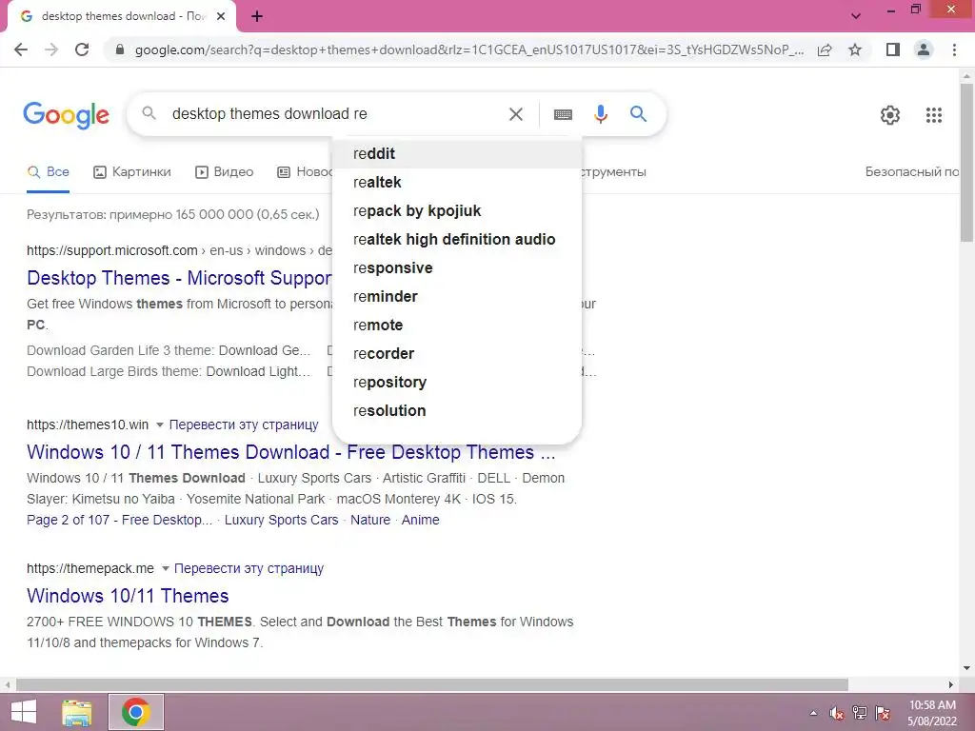Open the Chrome three-dot menu
Image resolution: width=975 pixels, height=731 pixels.
pos(954,49)
